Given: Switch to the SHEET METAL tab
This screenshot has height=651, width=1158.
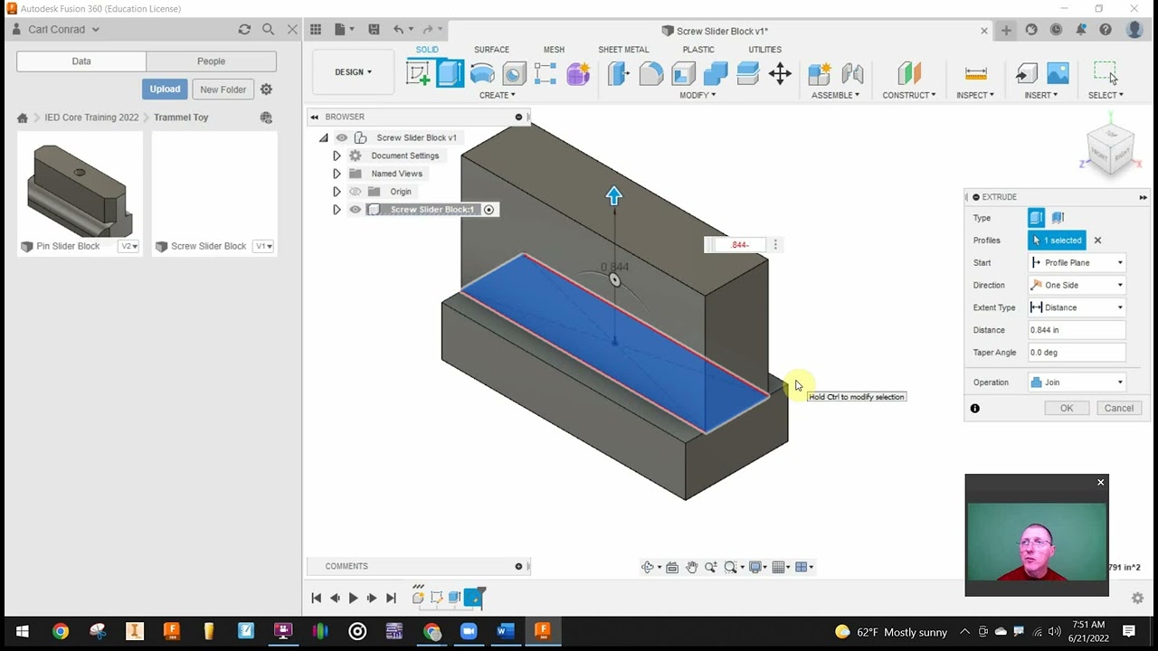Looking at the screenshot, I should click(623, 50).
